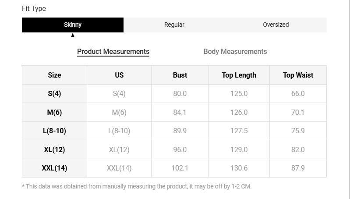Image resolution: width=350 pixels, height=199 pixels.
Task: Choose the Regular fit type
Action: [x=174, y=25]
